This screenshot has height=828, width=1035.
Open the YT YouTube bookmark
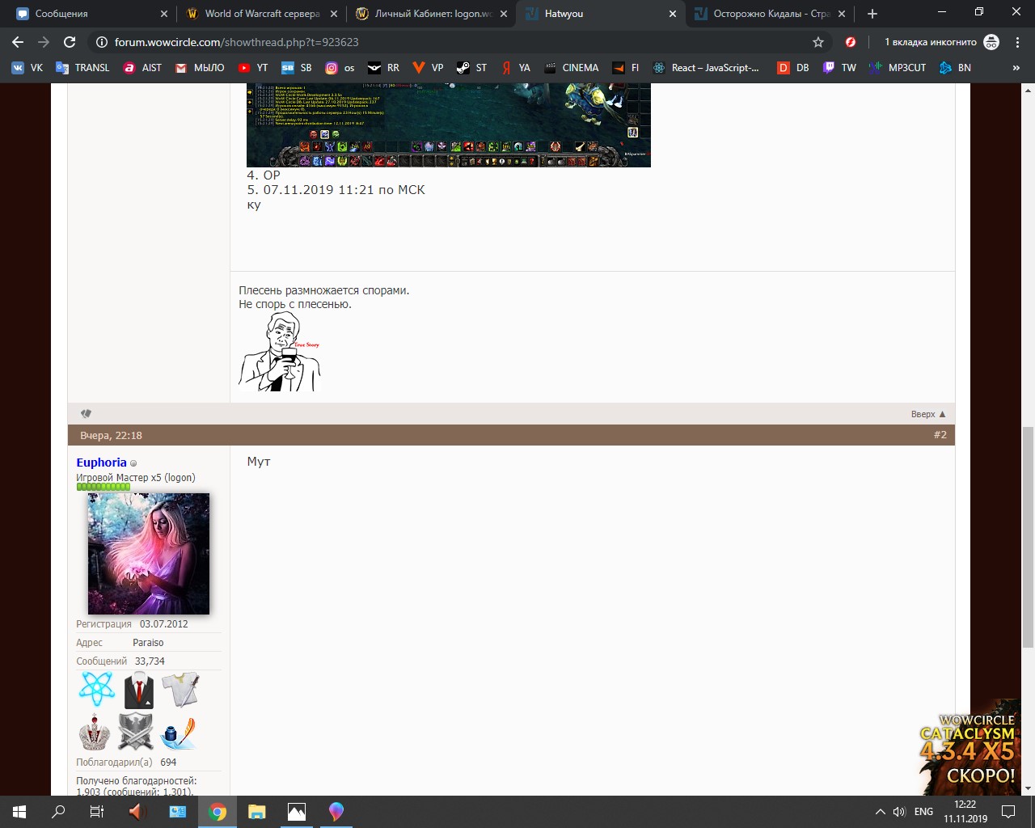[253, 68]
